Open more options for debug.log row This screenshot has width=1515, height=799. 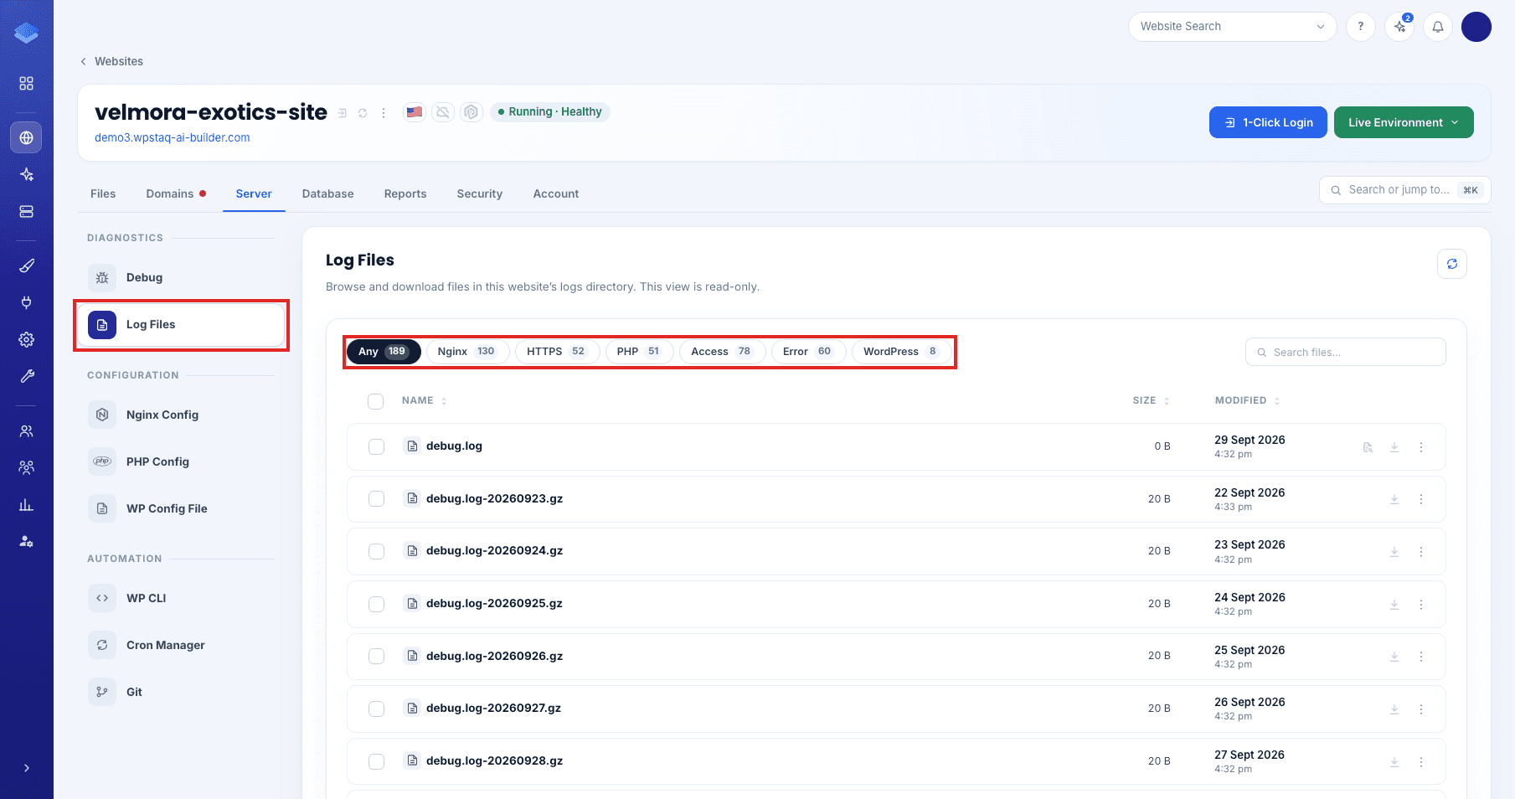point(1421,447)
